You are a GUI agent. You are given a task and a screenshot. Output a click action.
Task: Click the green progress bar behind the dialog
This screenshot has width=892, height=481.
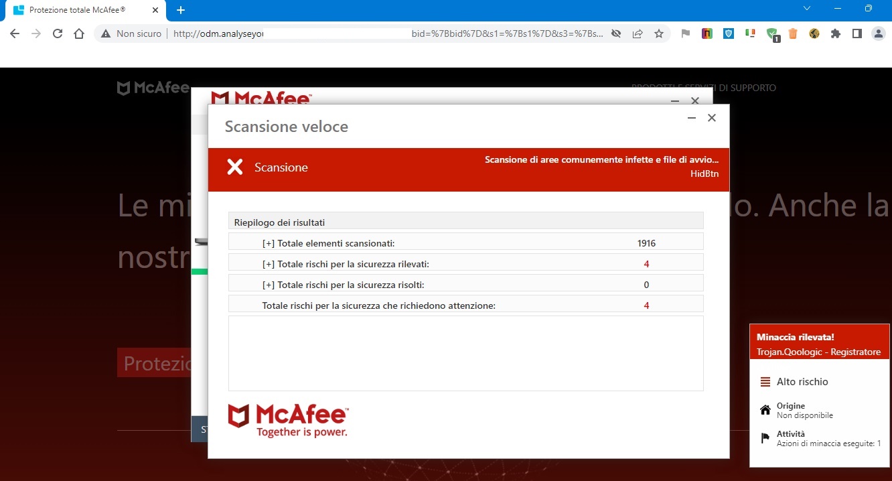pyautogui.click(x=200, y=271)
